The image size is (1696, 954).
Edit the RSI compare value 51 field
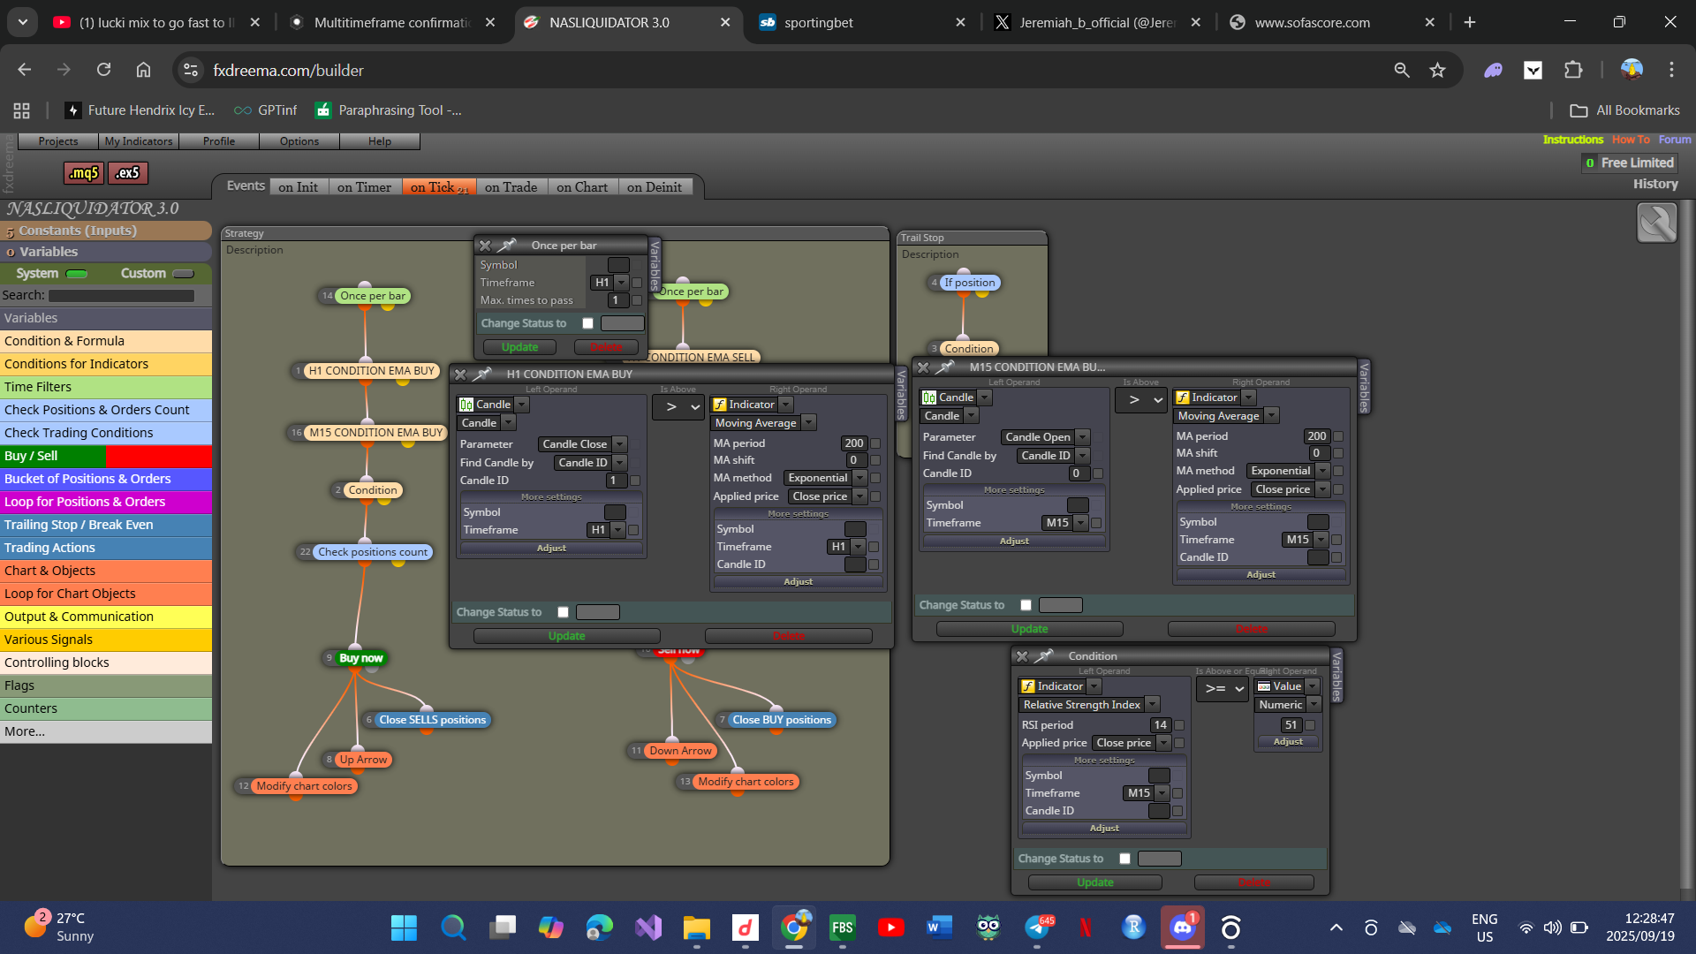(x=1291, y=725)
